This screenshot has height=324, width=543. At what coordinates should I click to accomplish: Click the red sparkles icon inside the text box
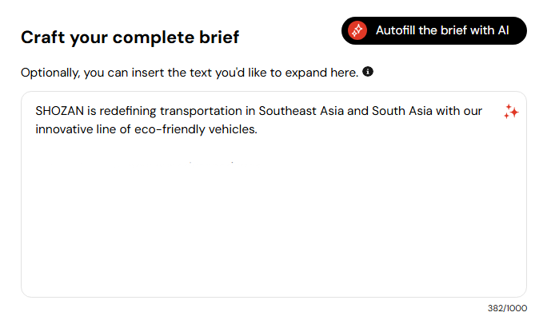click(x=511, y=113)
